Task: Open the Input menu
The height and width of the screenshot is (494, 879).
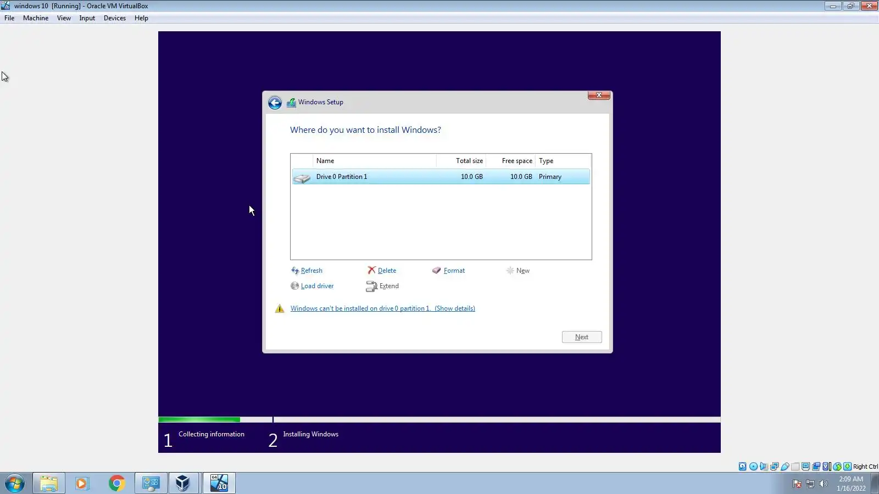Action: pyautogui.click(x=87, y=18)
